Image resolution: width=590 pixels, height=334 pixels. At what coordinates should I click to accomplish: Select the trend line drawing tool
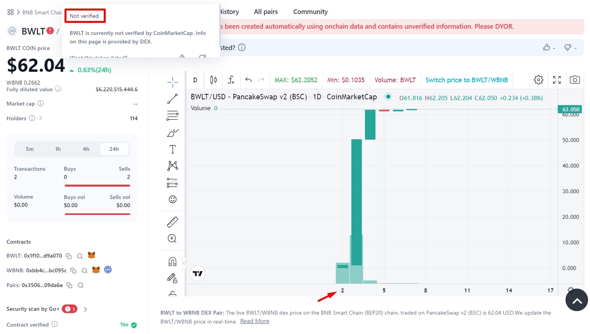click(x=173, y=99)
